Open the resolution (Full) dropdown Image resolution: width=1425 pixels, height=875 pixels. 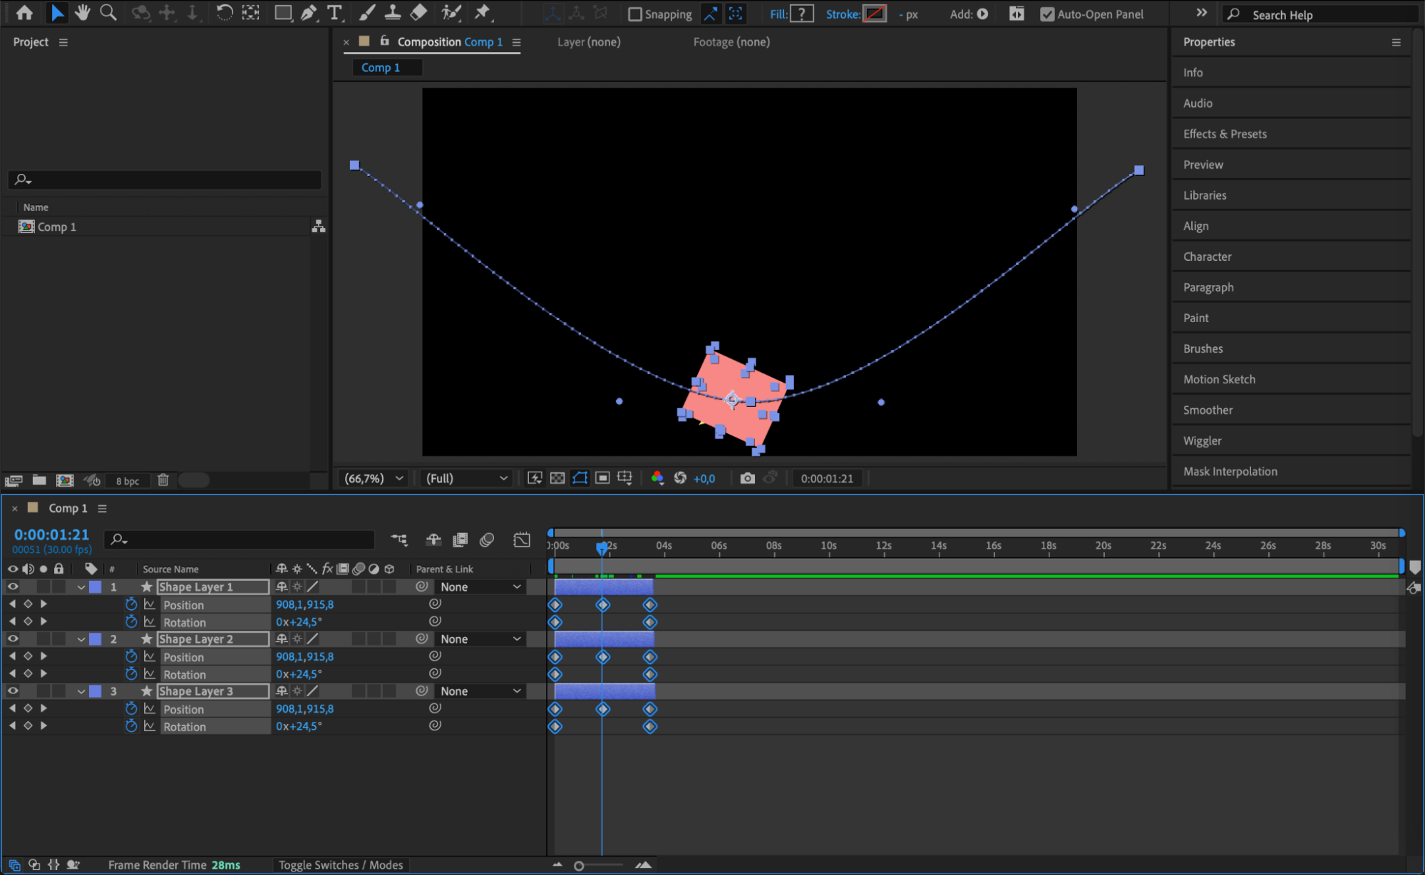pos(466,478)
